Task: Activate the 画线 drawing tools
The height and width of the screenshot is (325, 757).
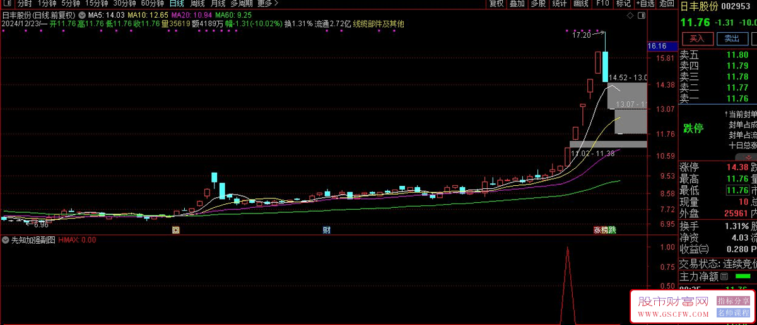Action: click(581, 4)
